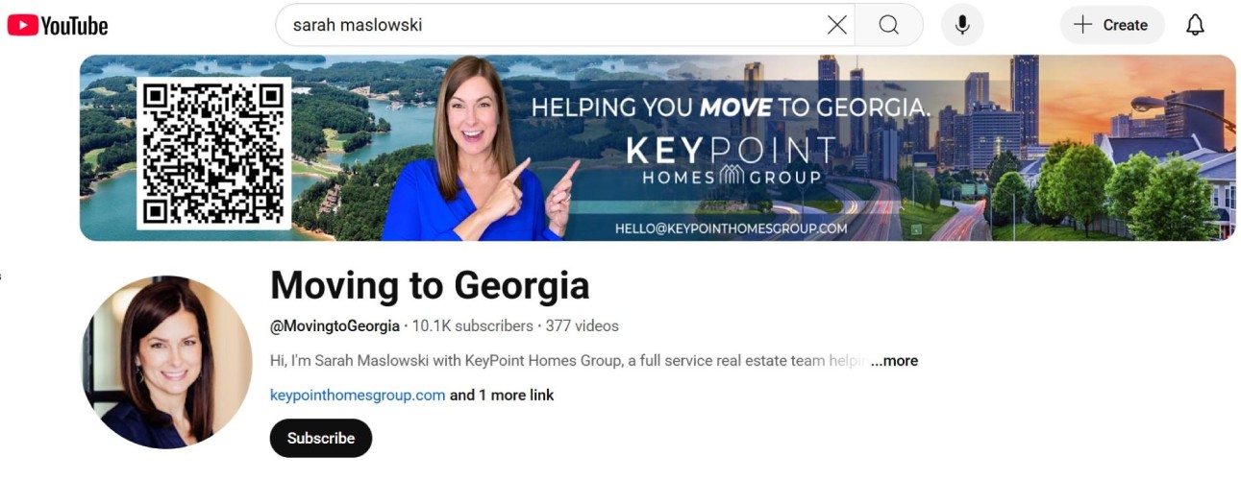Start voice search with the microphone icon
1241x480 pixels.
click(962, 25)
